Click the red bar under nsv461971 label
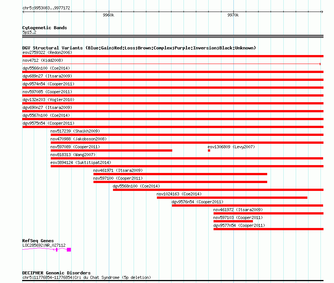The width and height of the screenshot is (334, 283). point(180,174)
